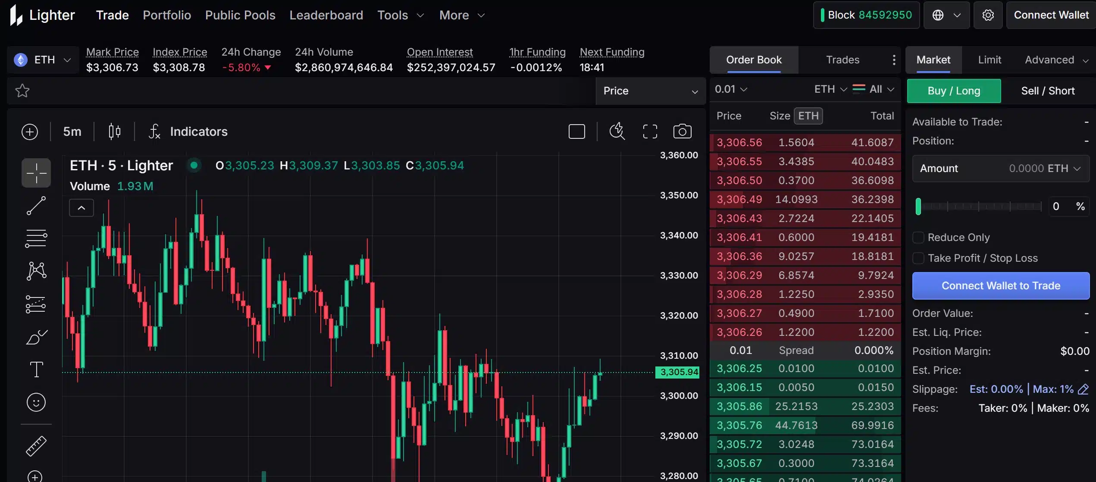
Task: Open the settings gear icon
Action: click(x=988, y=15)
